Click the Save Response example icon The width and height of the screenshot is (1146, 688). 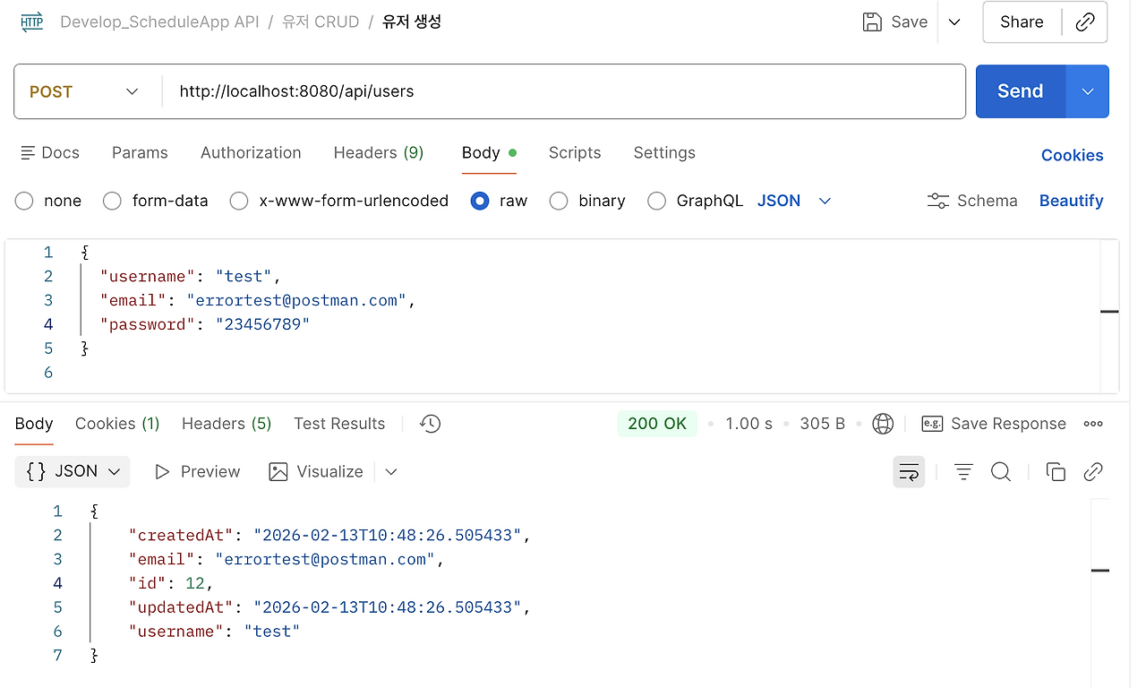(932, 424)
